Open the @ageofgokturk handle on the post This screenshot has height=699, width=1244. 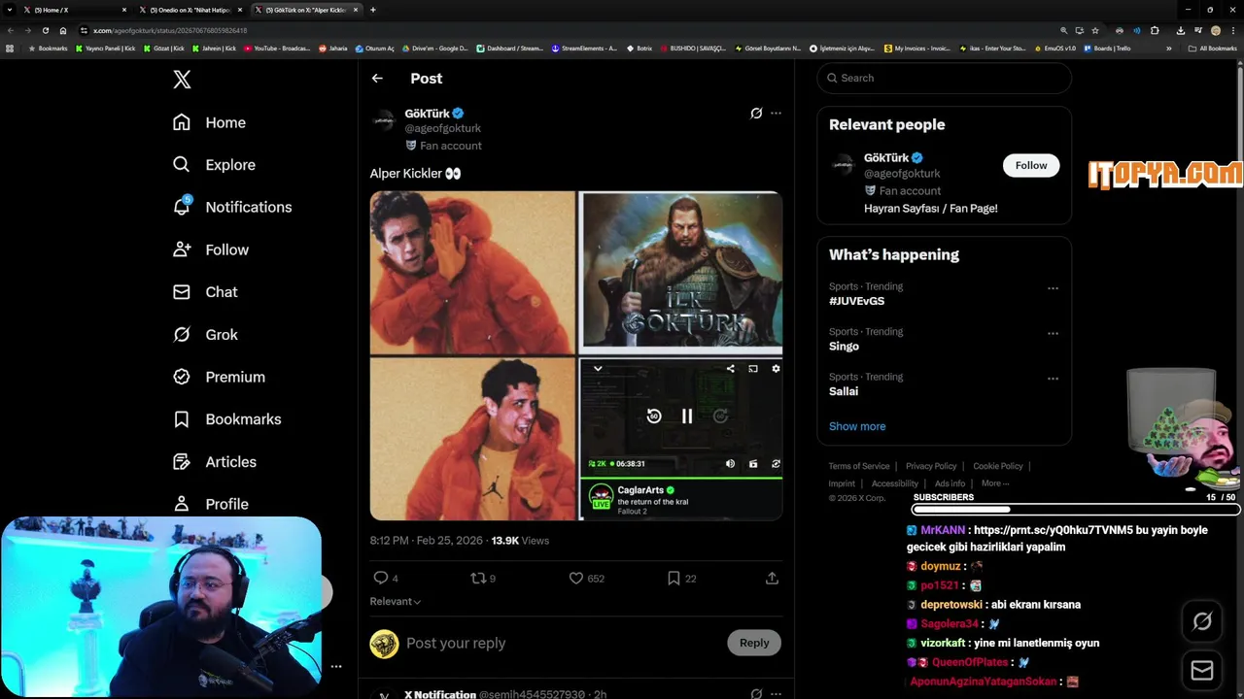[x=442, y=128]
